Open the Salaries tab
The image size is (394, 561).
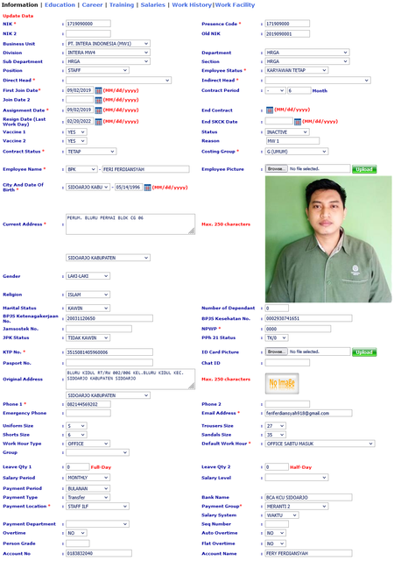pyautogui.click(x=153, y=5)
